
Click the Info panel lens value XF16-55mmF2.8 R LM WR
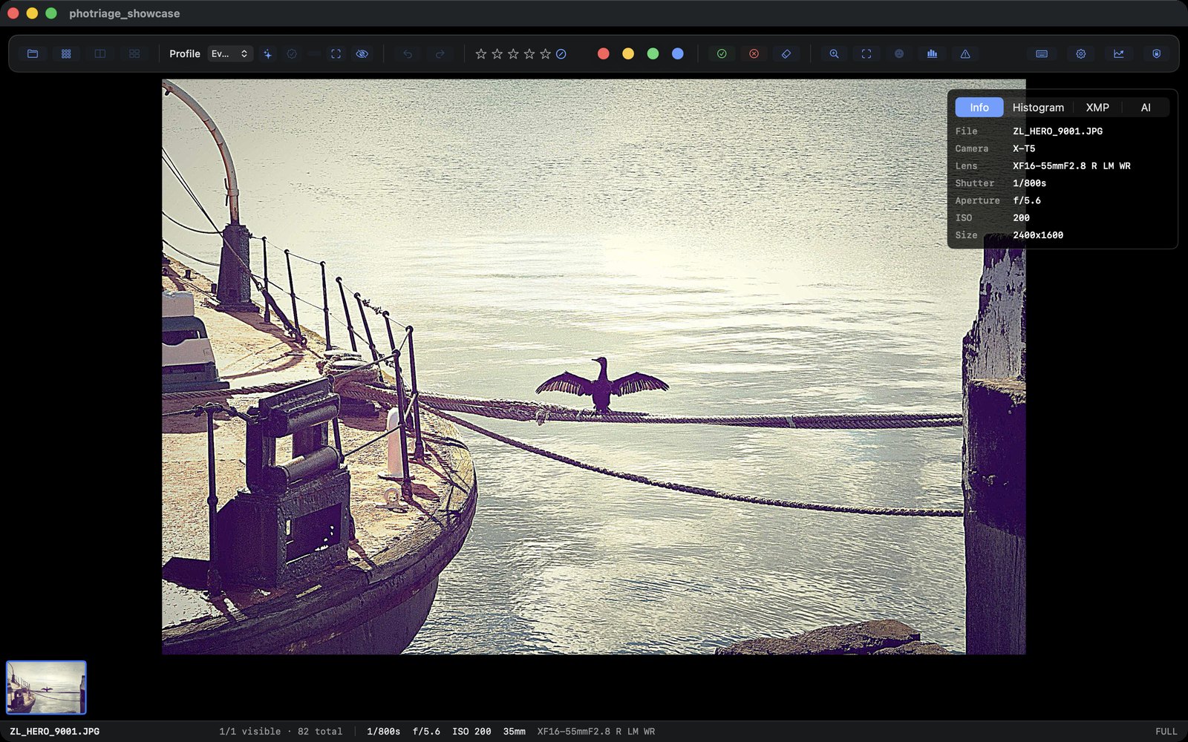(1071, 166)
